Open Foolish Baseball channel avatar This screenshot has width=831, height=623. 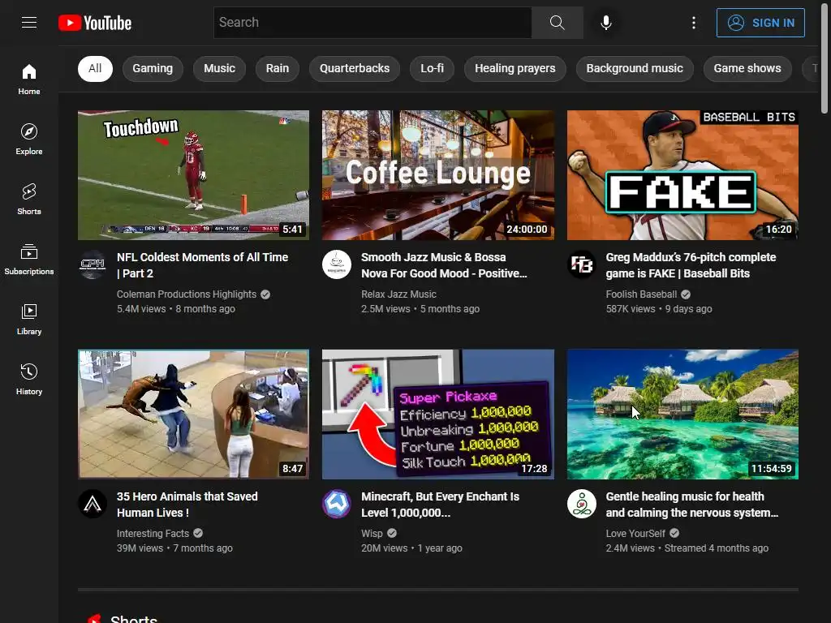581,264
